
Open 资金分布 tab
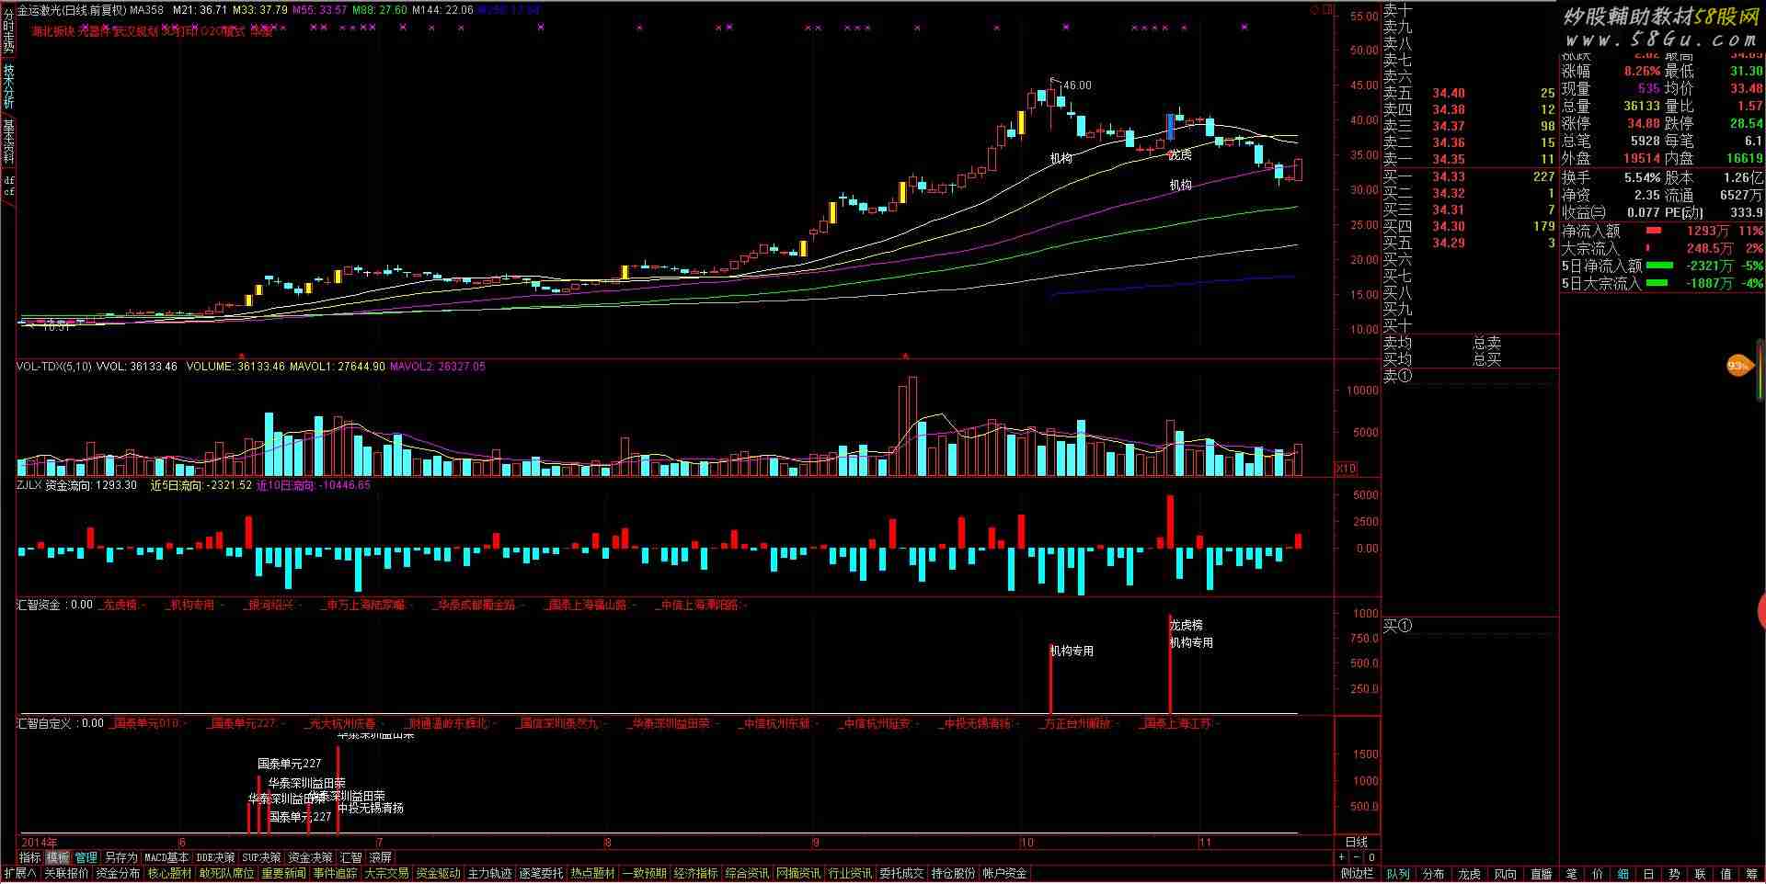tap(118, 873)
